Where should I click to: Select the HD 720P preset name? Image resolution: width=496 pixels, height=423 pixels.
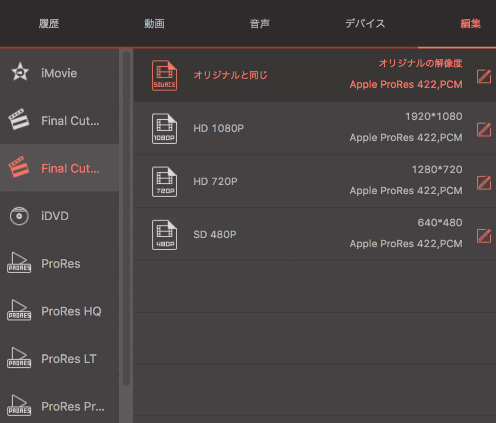(216, 181)
